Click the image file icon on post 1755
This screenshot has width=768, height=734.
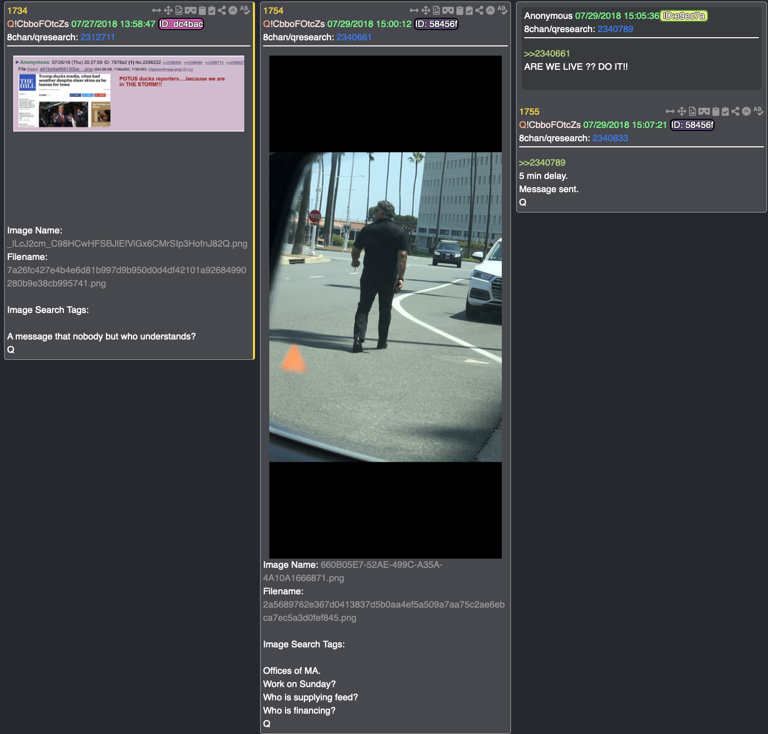point(692,111)
